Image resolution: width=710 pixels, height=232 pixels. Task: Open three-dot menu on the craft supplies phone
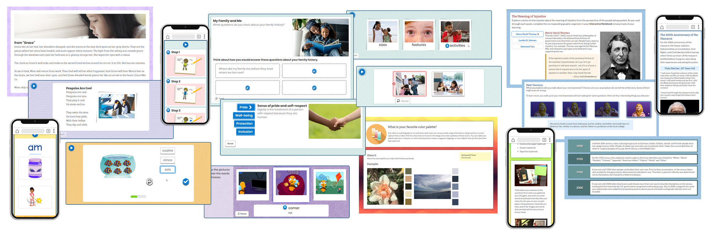point(550,140)
